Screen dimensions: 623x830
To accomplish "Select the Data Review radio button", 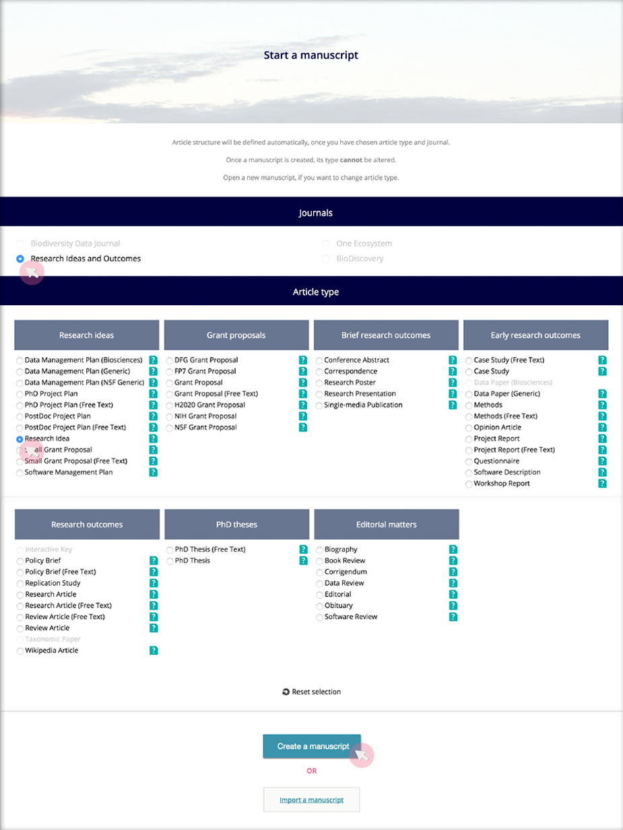I will tap(319, 583).
